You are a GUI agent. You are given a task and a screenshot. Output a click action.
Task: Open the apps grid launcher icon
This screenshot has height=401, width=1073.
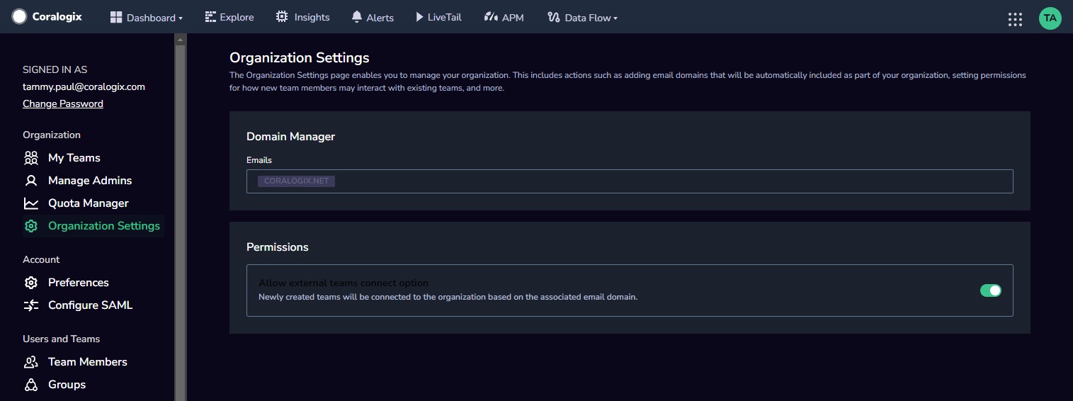(1015, 19)
